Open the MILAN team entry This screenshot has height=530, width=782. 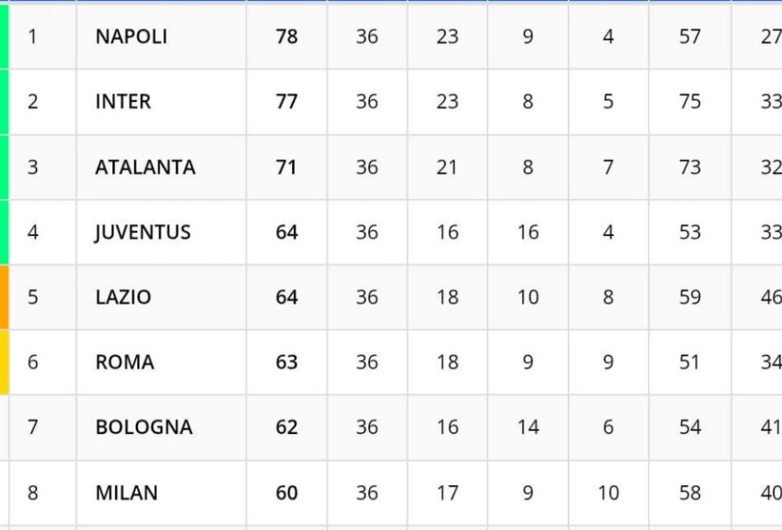(x=126, y=493)
